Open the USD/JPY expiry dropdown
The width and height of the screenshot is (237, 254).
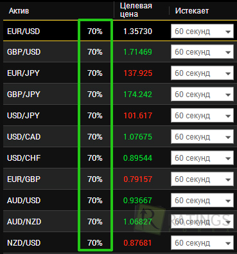202,116
